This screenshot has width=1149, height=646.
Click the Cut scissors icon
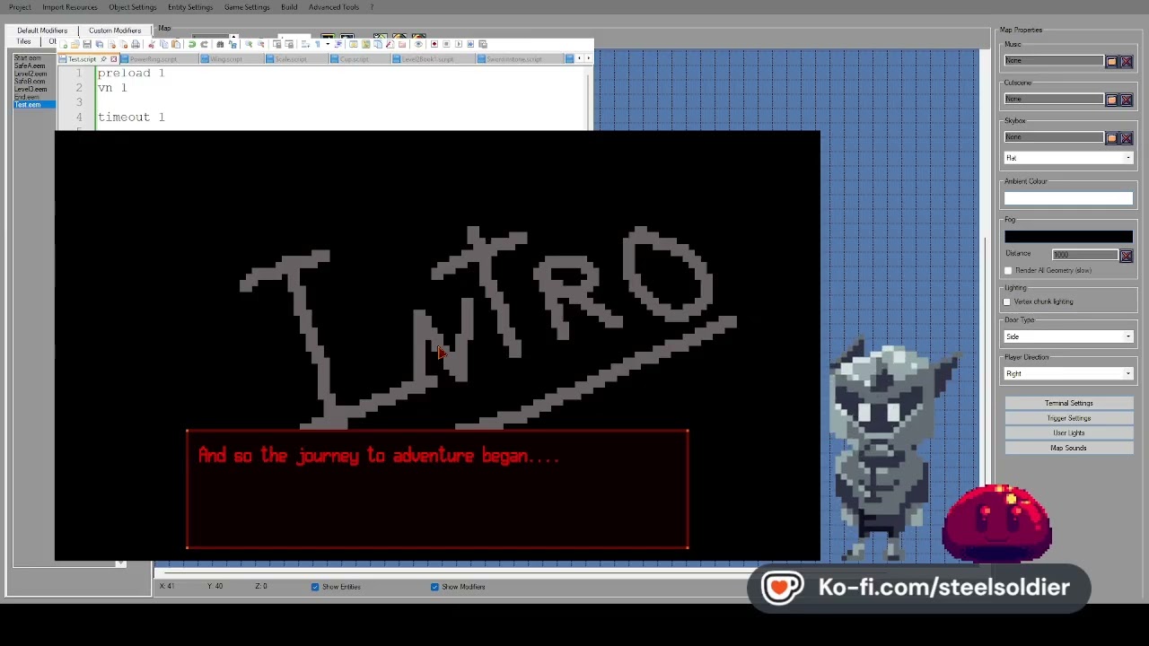(x=152, y=44)
